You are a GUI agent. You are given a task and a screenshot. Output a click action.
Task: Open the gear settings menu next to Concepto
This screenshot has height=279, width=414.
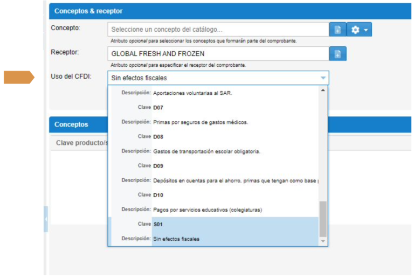click(x=355, y=30)
